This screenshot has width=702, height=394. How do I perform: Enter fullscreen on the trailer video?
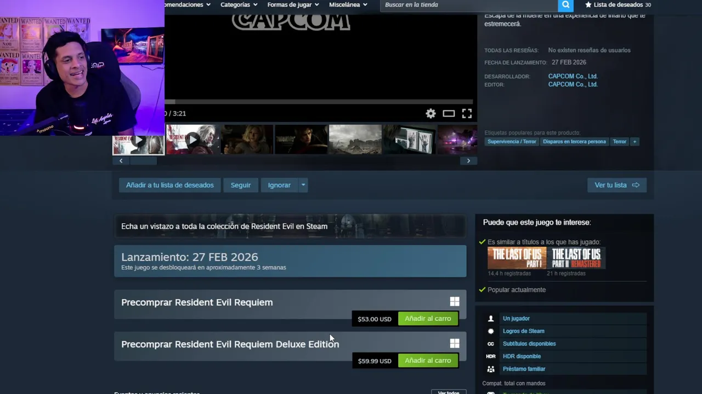pos(467,113)
